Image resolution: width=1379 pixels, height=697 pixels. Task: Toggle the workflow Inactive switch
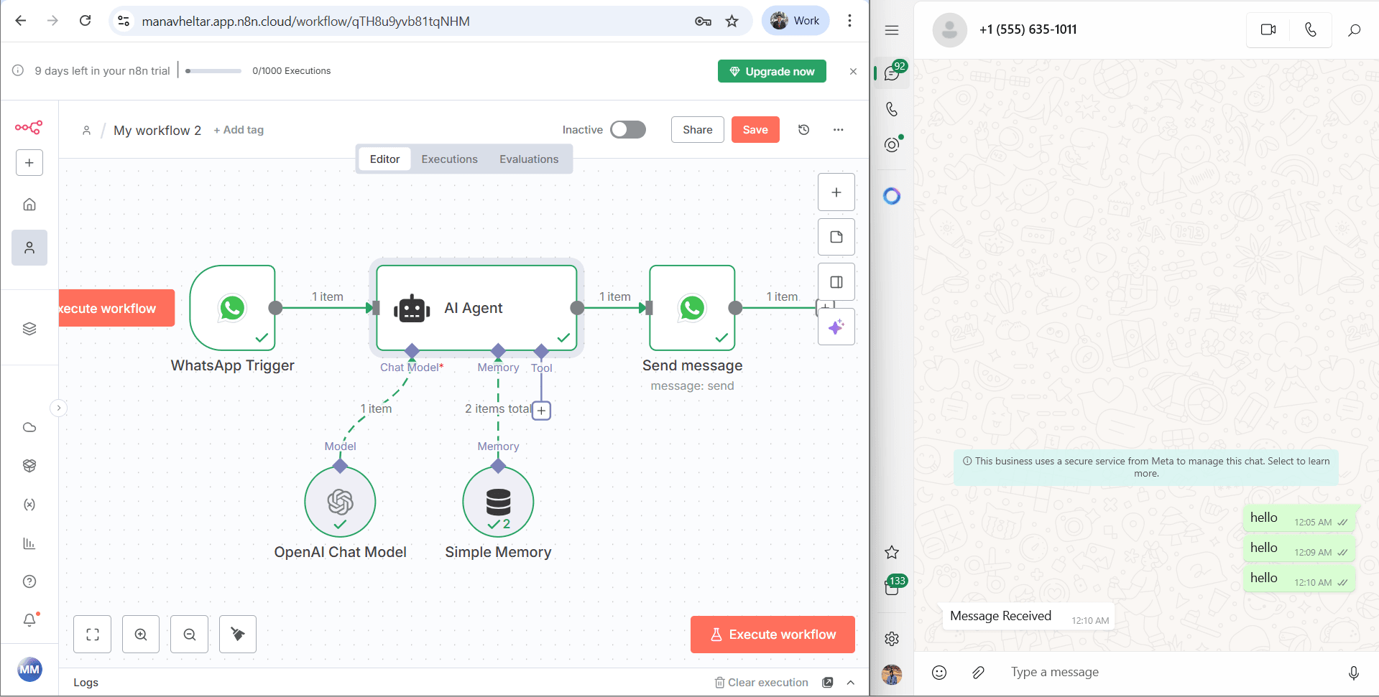click(x=627, y=130)
